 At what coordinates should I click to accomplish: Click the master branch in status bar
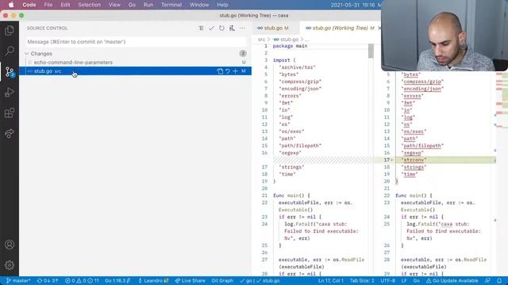click(x=18, y=281)
